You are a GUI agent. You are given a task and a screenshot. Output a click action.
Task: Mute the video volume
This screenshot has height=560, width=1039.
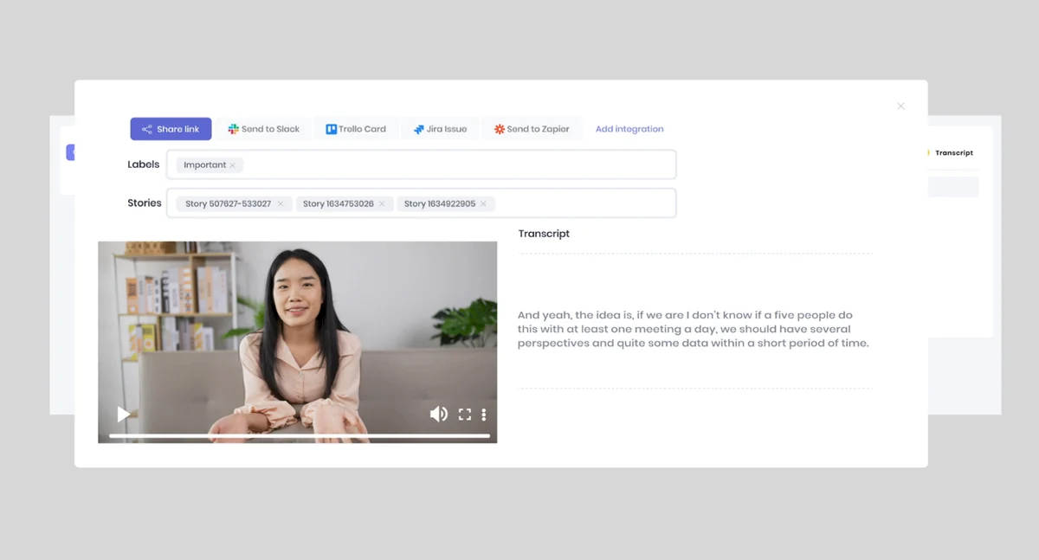[439, 415]
